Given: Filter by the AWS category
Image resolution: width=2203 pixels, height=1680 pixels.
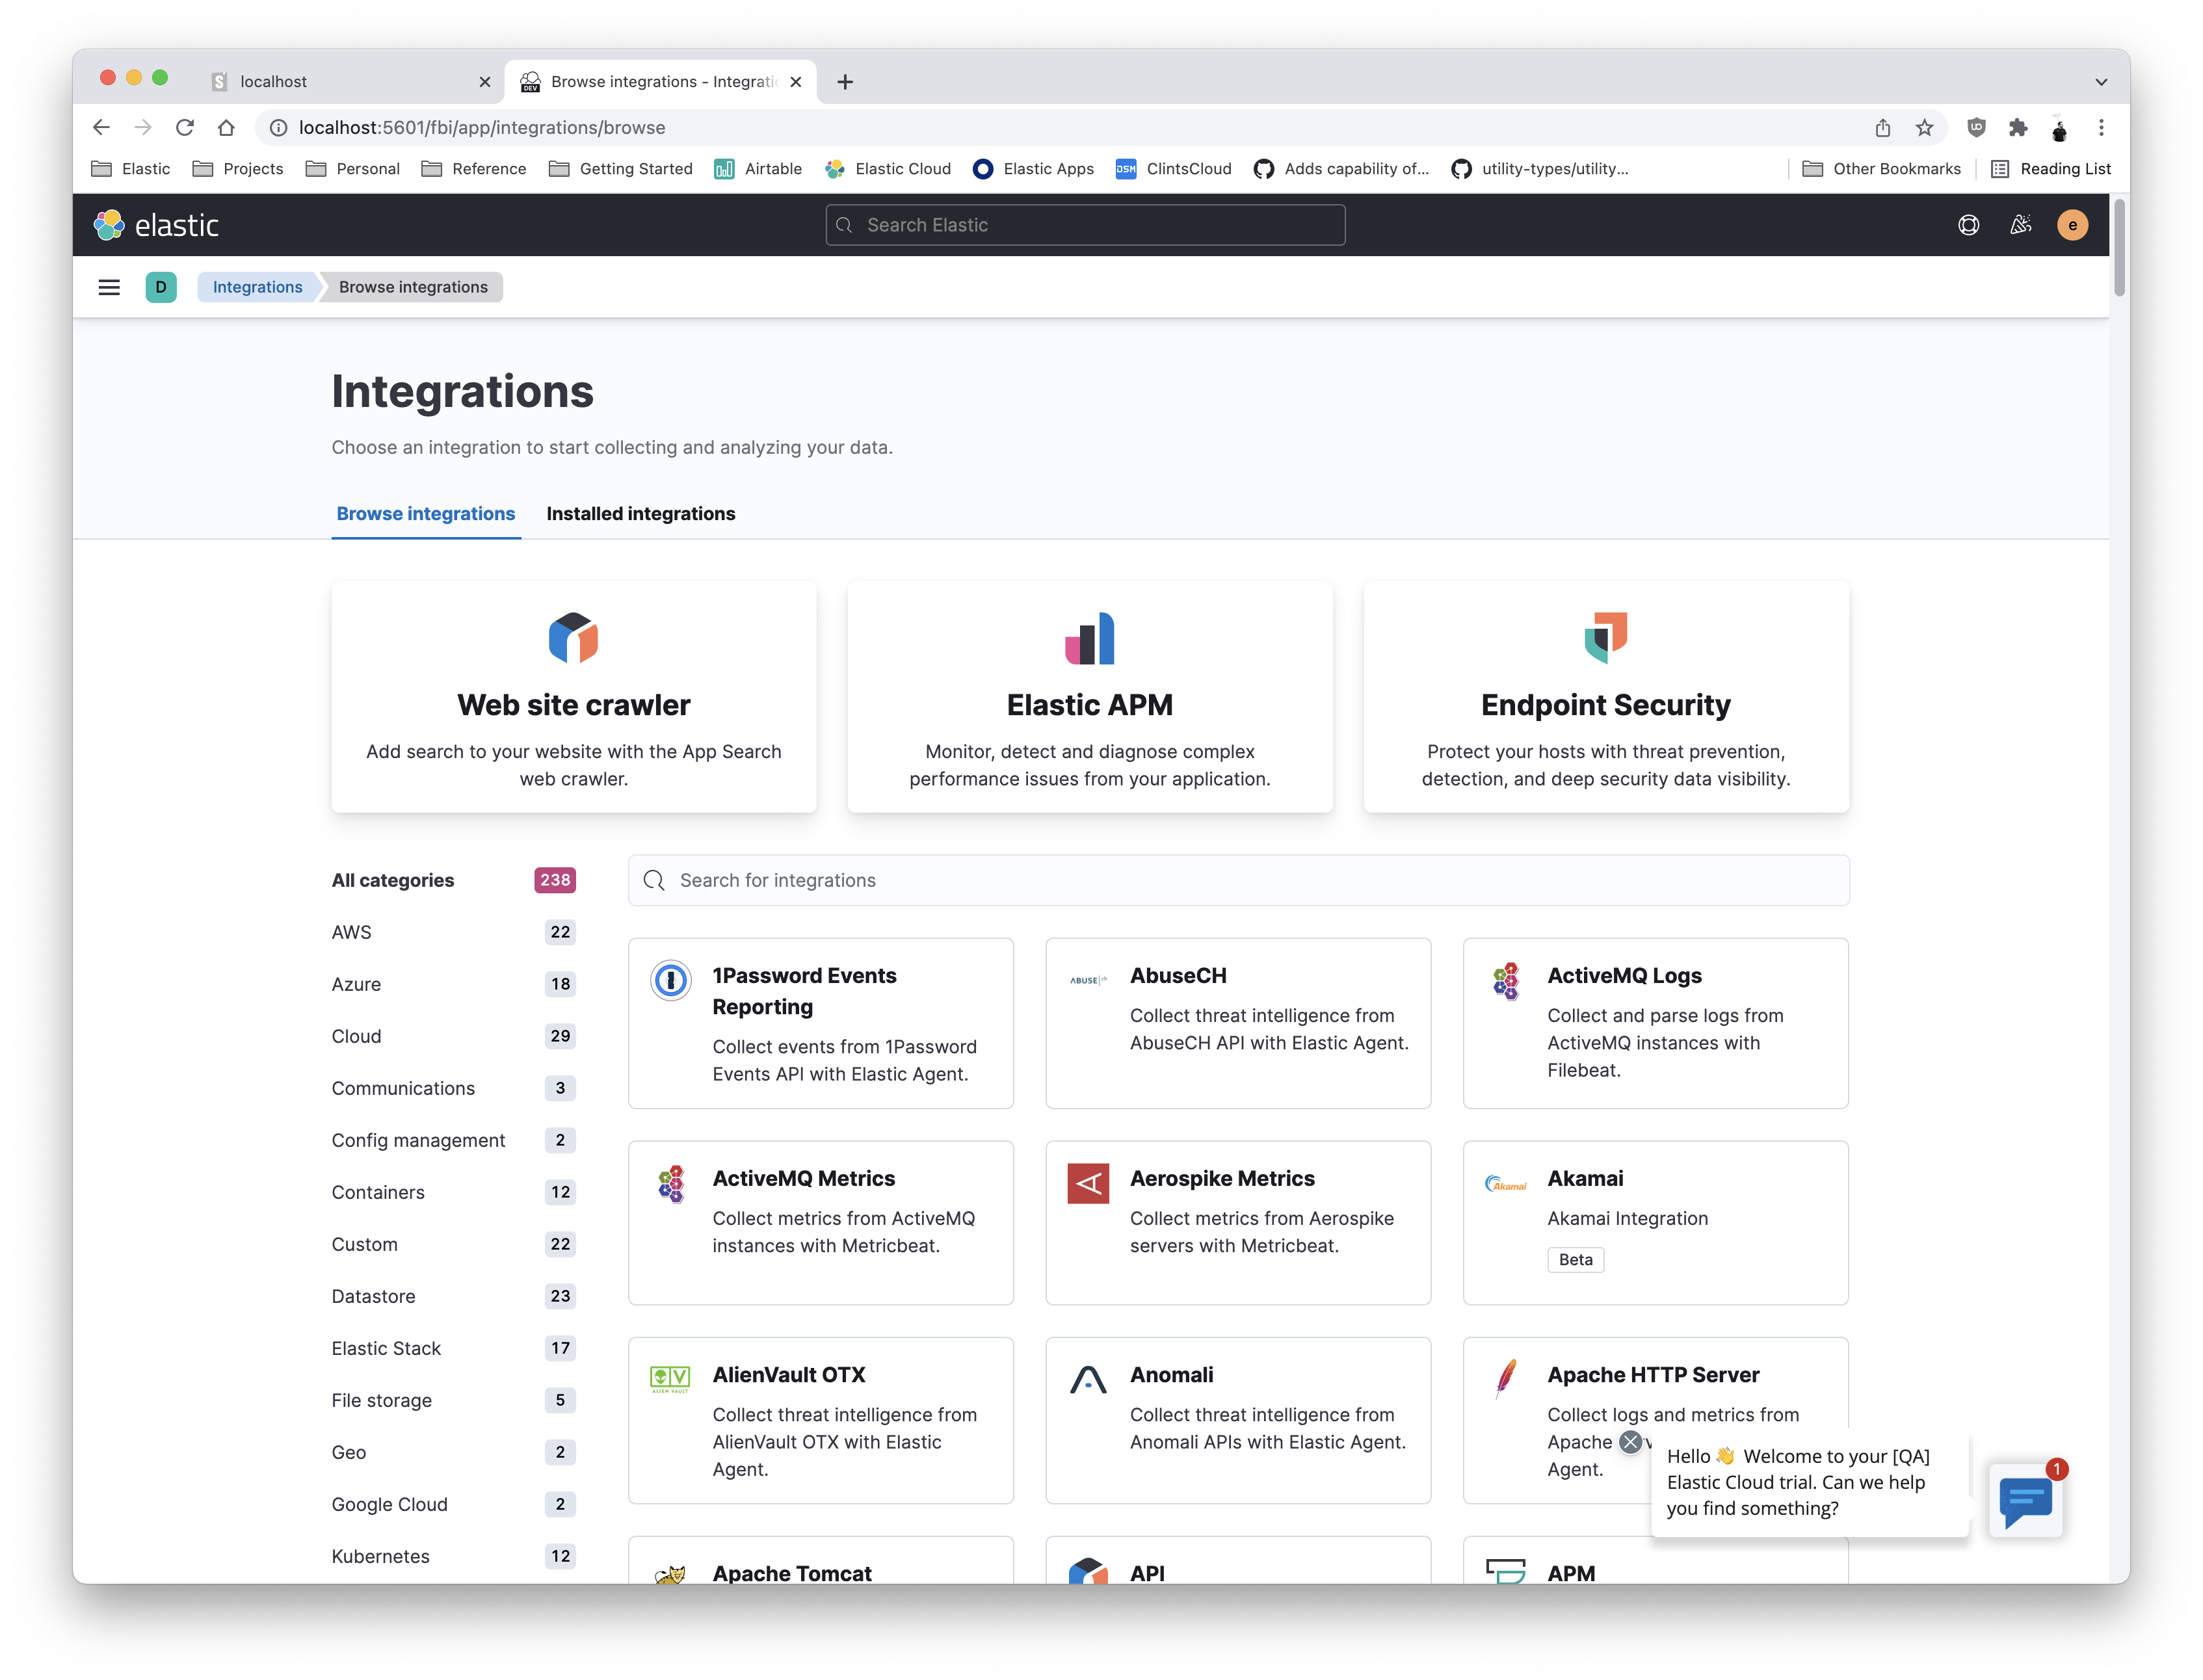Looking at the screenshot, I should click(x=352, y=932).
